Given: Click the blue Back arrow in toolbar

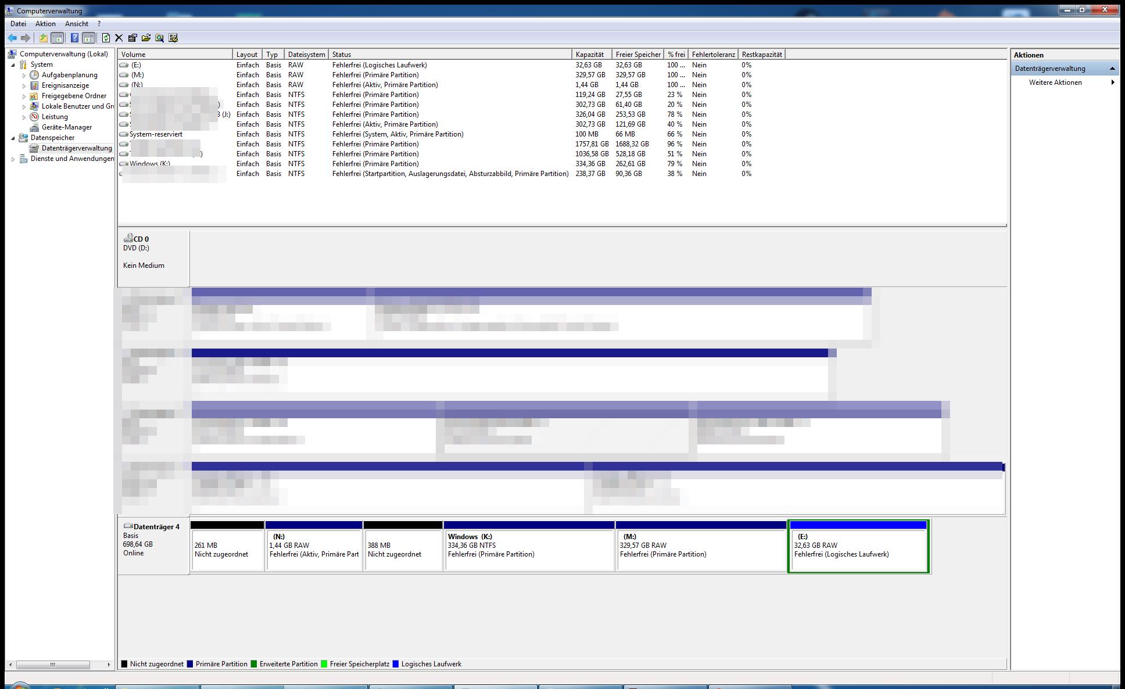Looking at the screenshot, I should coord(12,38).
